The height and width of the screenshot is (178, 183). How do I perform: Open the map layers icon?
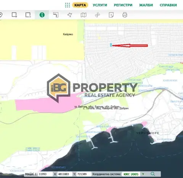point(83,15)
